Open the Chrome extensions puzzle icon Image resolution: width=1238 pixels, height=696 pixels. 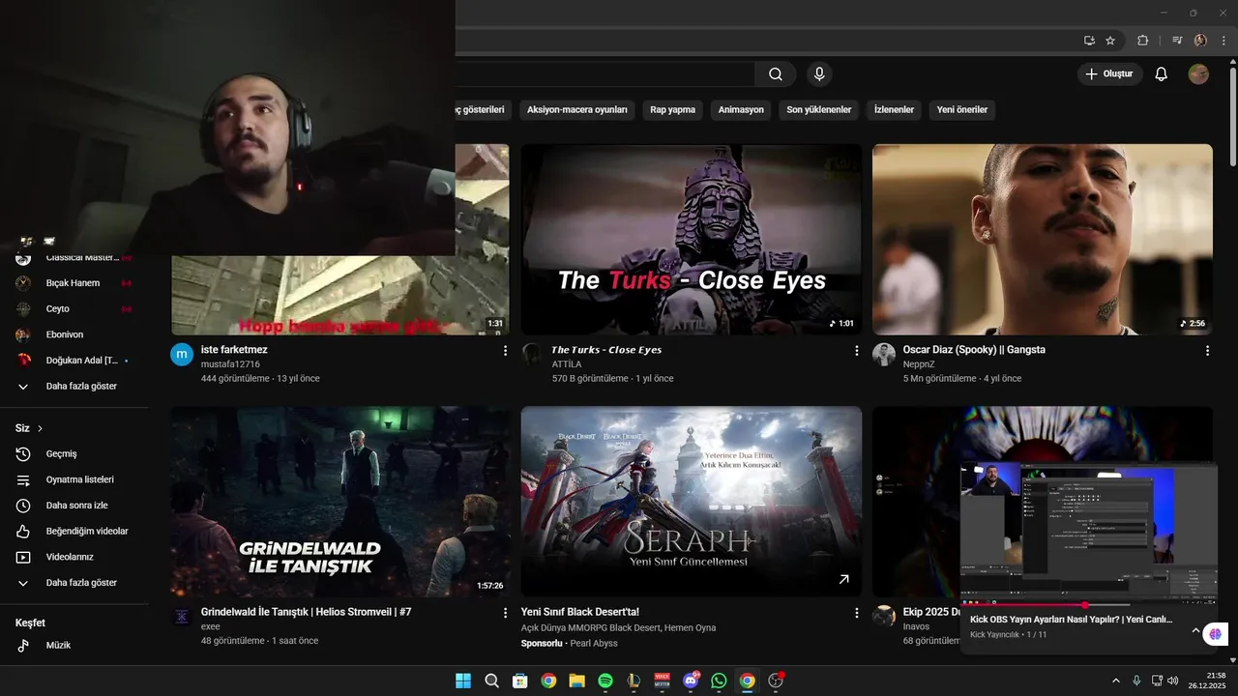[1142, 41]
